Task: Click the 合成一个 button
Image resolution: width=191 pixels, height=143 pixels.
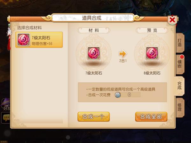Action: [x=94, y=117]
